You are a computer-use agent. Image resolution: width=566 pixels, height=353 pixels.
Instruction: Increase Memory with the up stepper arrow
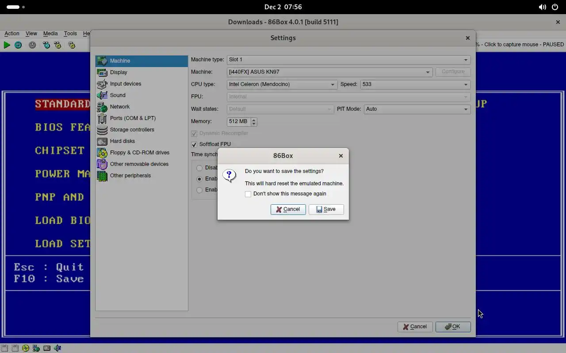click(x=254, y=119)
